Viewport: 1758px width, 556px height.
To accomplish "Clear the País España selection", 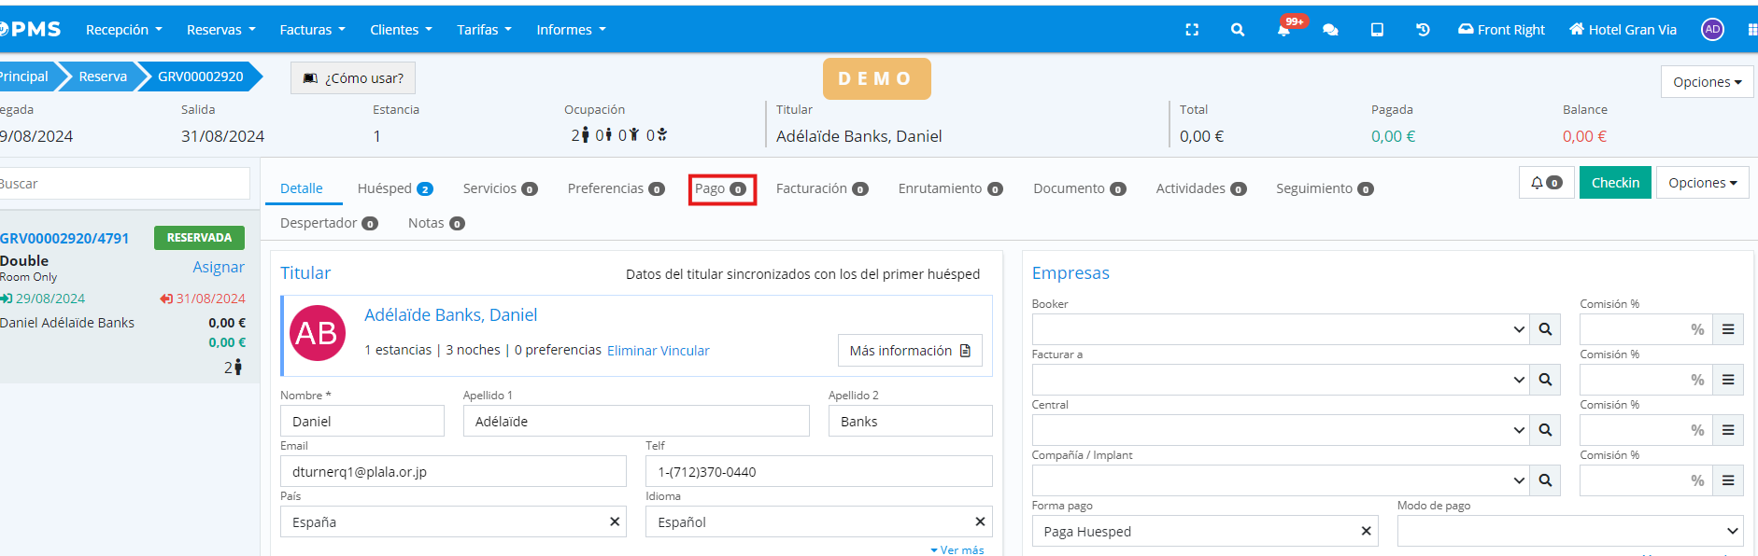I will coord(615,521).
